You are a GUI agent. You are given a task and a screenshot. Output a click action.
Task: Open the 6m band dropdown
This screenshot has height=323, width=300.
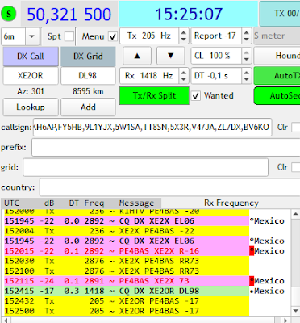pos(32,36)
